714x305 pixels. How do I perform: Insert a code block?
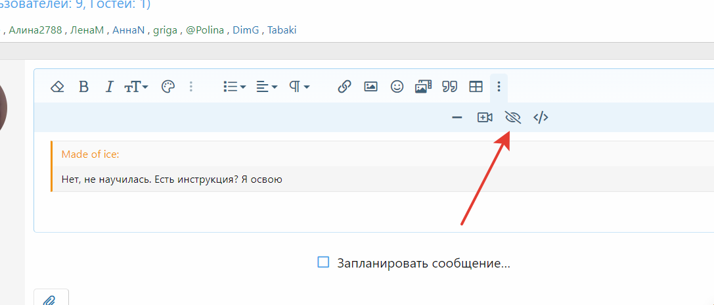click(x=541, y=118)
